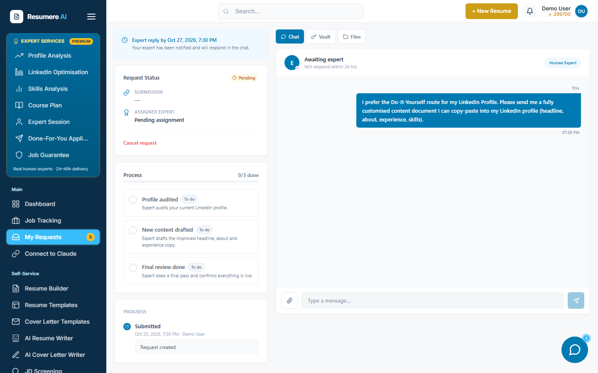The height and width of the screenshot is (373, 598).
Task: Click the credits balance 299700
Action: 559,15
